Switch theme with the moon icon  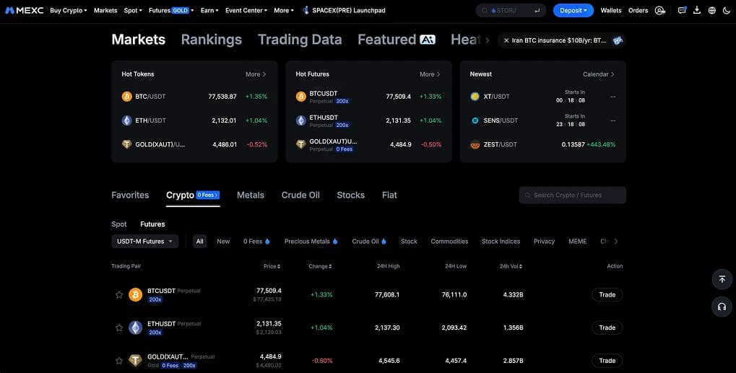727,10
